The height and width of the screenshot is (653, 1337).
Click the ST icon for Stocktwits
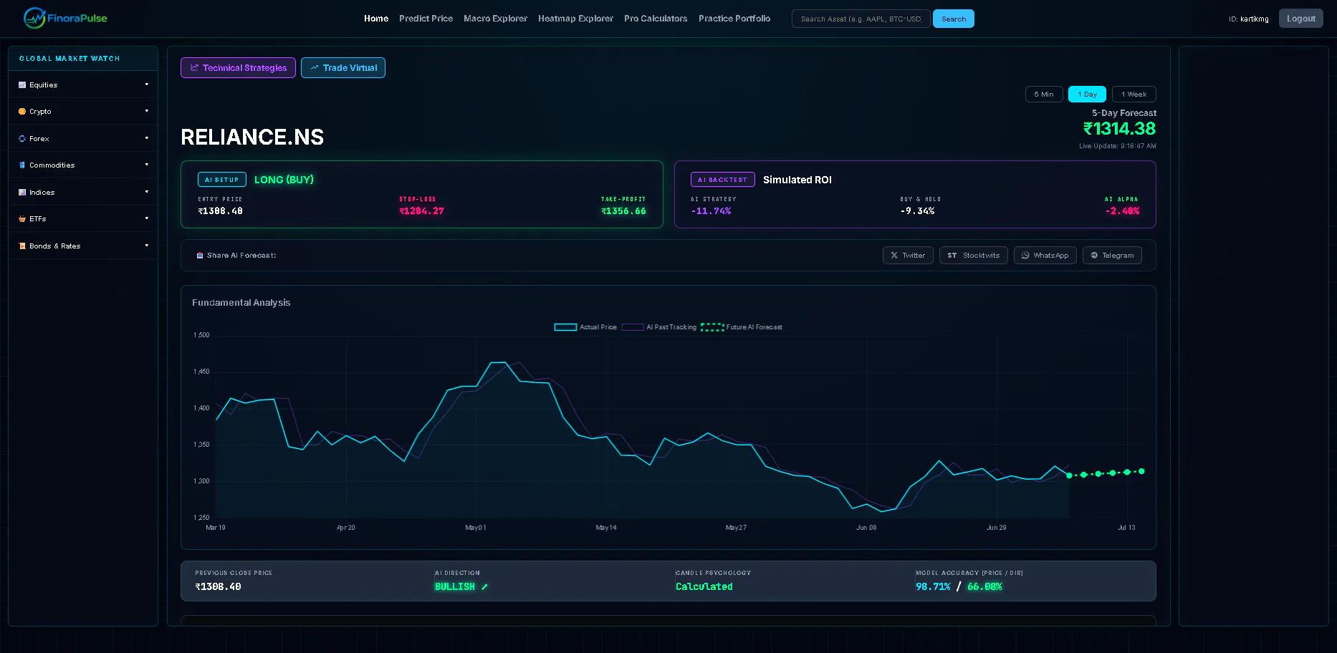952,256
